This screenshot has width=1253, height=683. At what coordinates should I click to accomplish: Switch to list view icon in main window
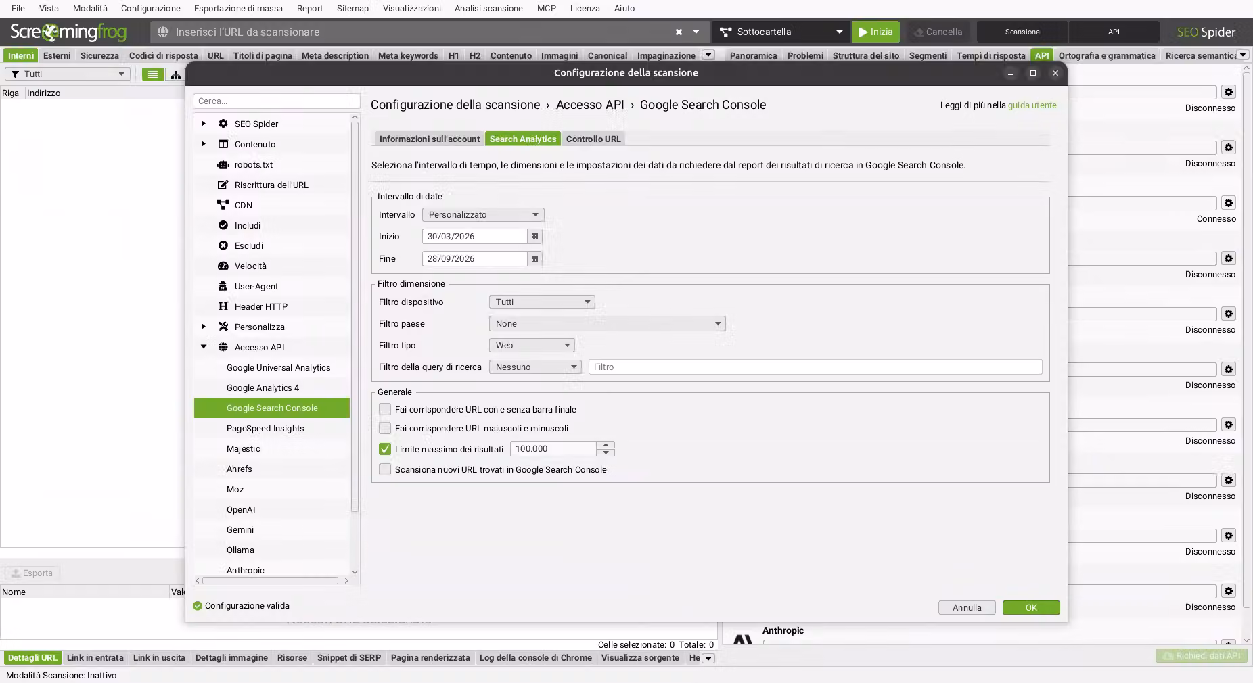click(x=153, y=74)
